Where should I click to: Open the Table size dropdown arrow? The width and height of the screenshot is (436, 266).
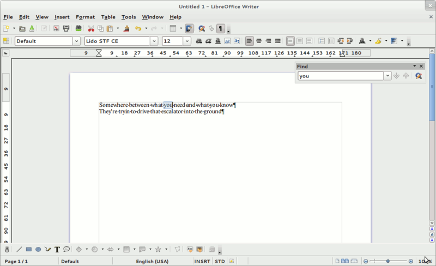[181, 28]
